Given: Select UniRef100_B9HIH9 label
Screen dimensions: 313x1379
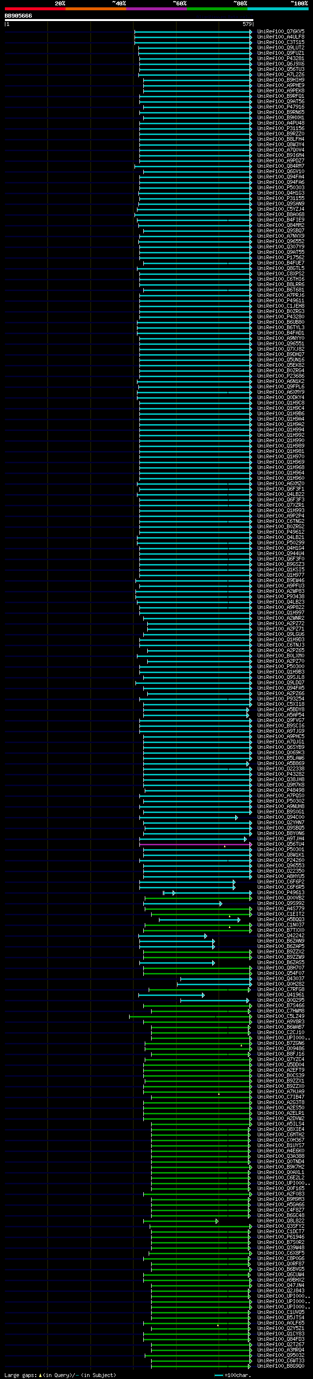Looking at the screenshot, I should tap(281, 80).
